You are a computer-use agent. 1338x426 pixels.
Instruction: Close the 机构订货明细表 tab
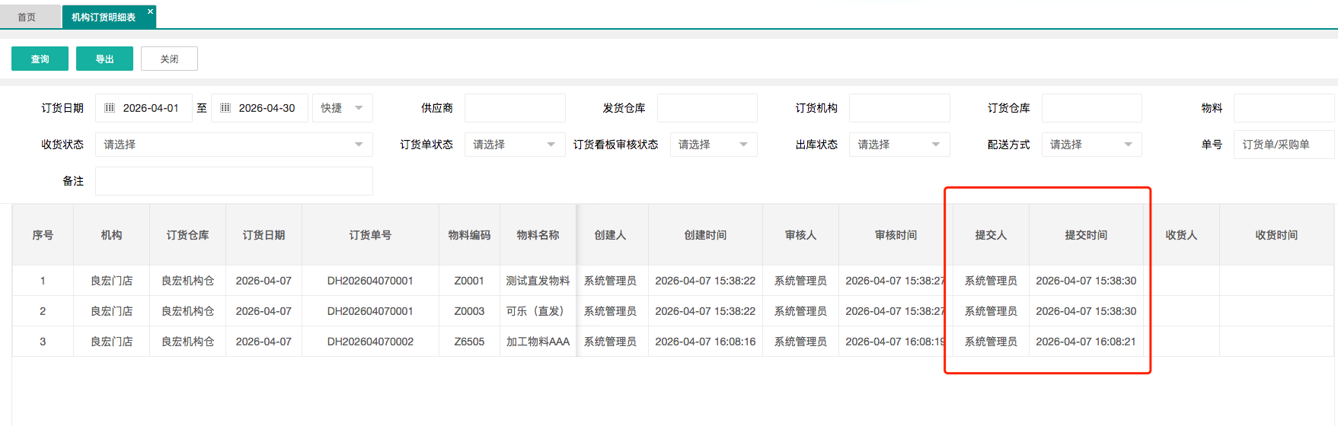coord(150,11)
